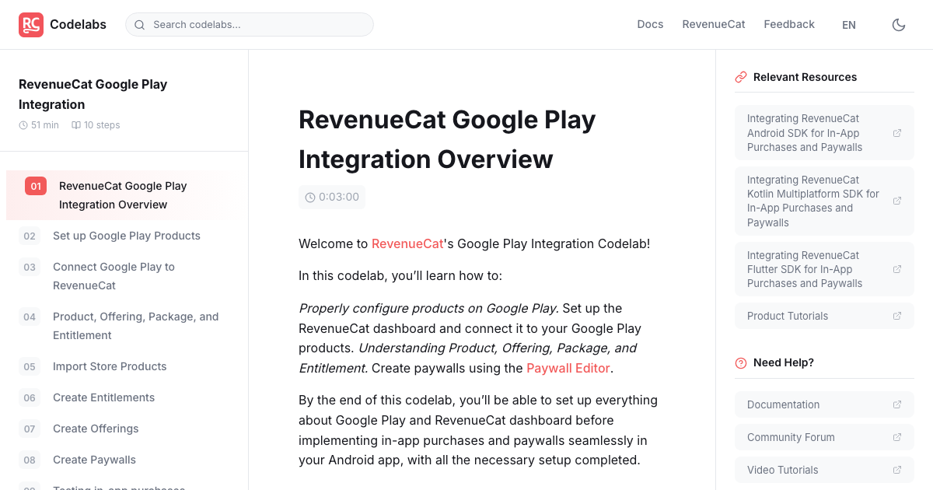933x490 pixels.
Task: Open Integrating RevenueCat Kotlin Multiplatform SDK resource
Action: 824,201
